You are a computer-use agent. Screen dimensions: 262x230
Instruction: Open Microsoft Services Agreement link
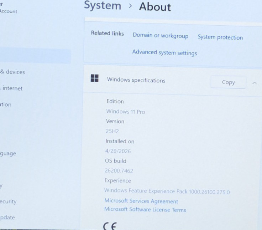[x=141, y=201]
